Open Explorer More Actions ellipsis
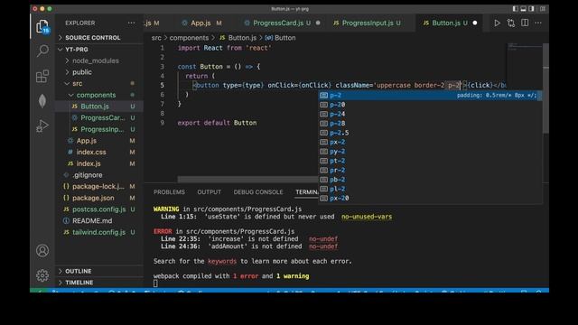This screenshot has height=325, width=578. 131,23
